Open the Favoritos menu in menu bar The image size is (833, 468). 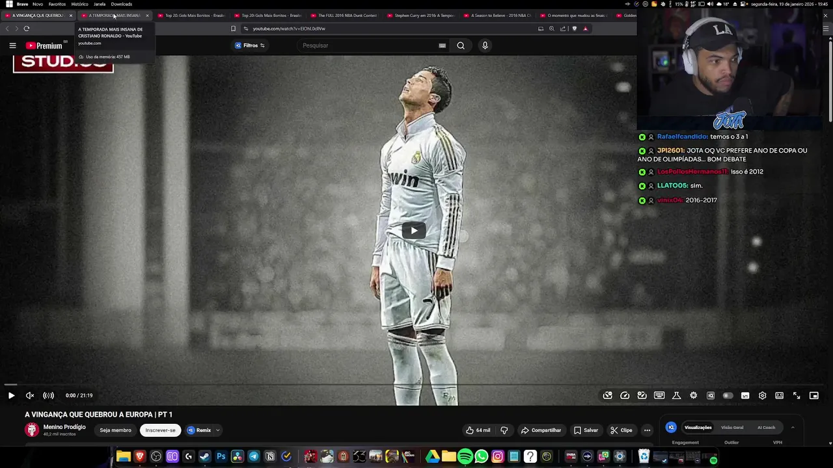click(57, 4)
